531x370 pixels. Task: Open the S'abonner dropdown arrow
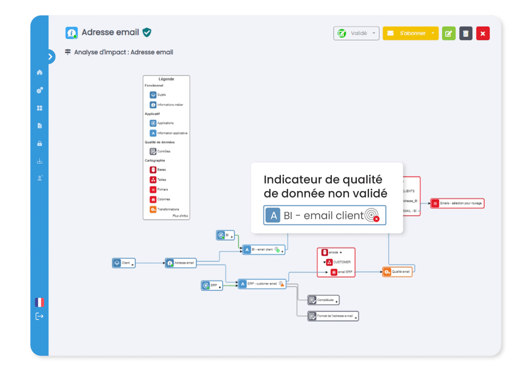click(x=433, y=33)
